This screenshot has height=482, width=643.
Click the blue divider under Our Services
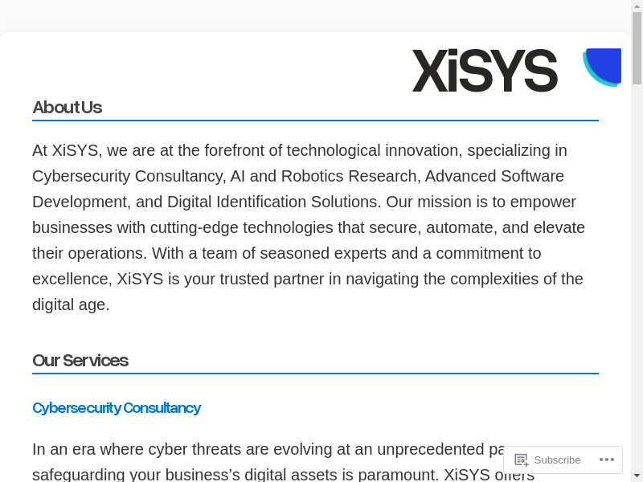pyautogui.click(x=315, y=374)
